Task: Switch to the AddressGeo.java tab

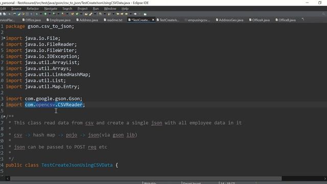Action: click(x=229, y=20)
